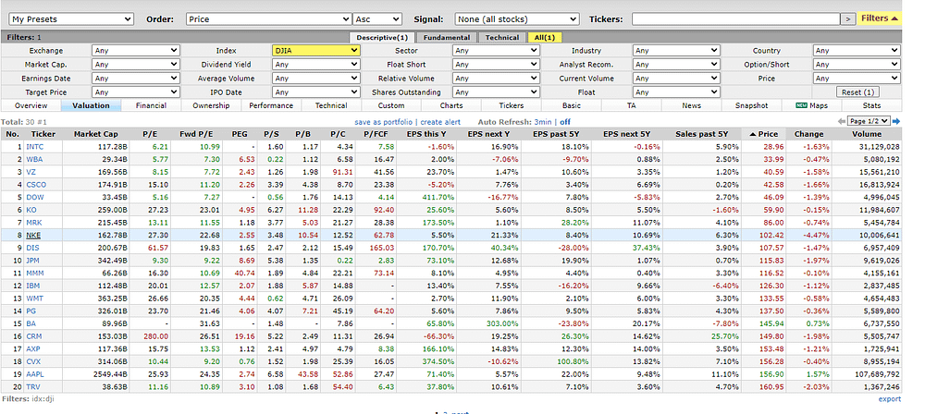925x414 pixels.
Task: Open the CSCO ticker link
Action: (x=36, y=185)
